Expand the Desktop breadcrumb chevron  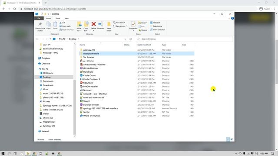click(x=78, y=39)
